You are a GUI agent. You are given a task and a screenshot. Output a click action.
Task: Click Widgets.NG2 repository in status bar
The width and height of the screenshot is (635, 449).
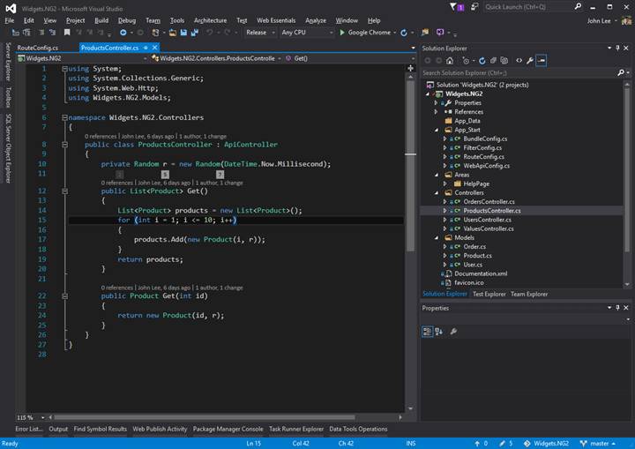[546, 444]
